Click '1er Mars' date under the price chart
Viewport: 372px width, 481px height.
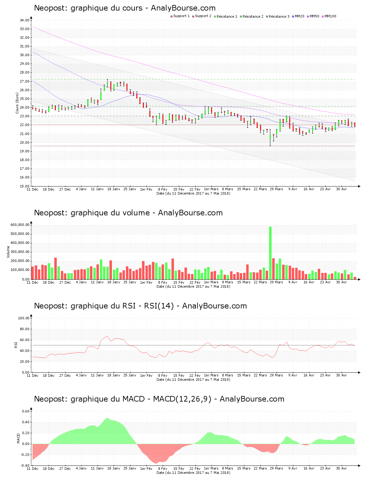pos(211,189)
